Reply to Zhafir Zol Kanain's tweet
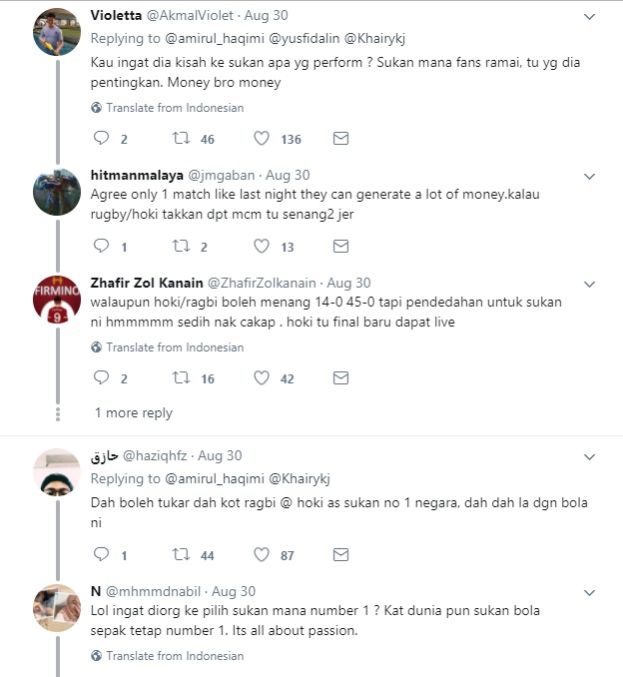 coord(101,378)
